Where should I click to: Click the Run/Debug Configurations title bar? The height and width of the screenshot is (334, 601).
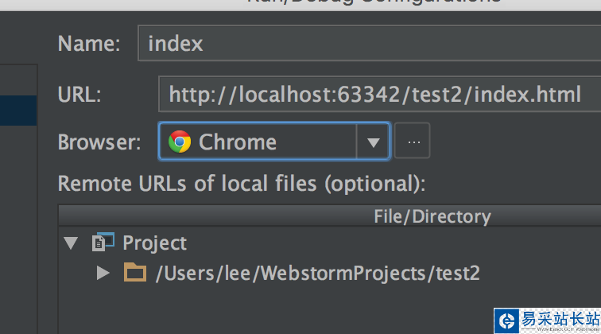point(374,2)
